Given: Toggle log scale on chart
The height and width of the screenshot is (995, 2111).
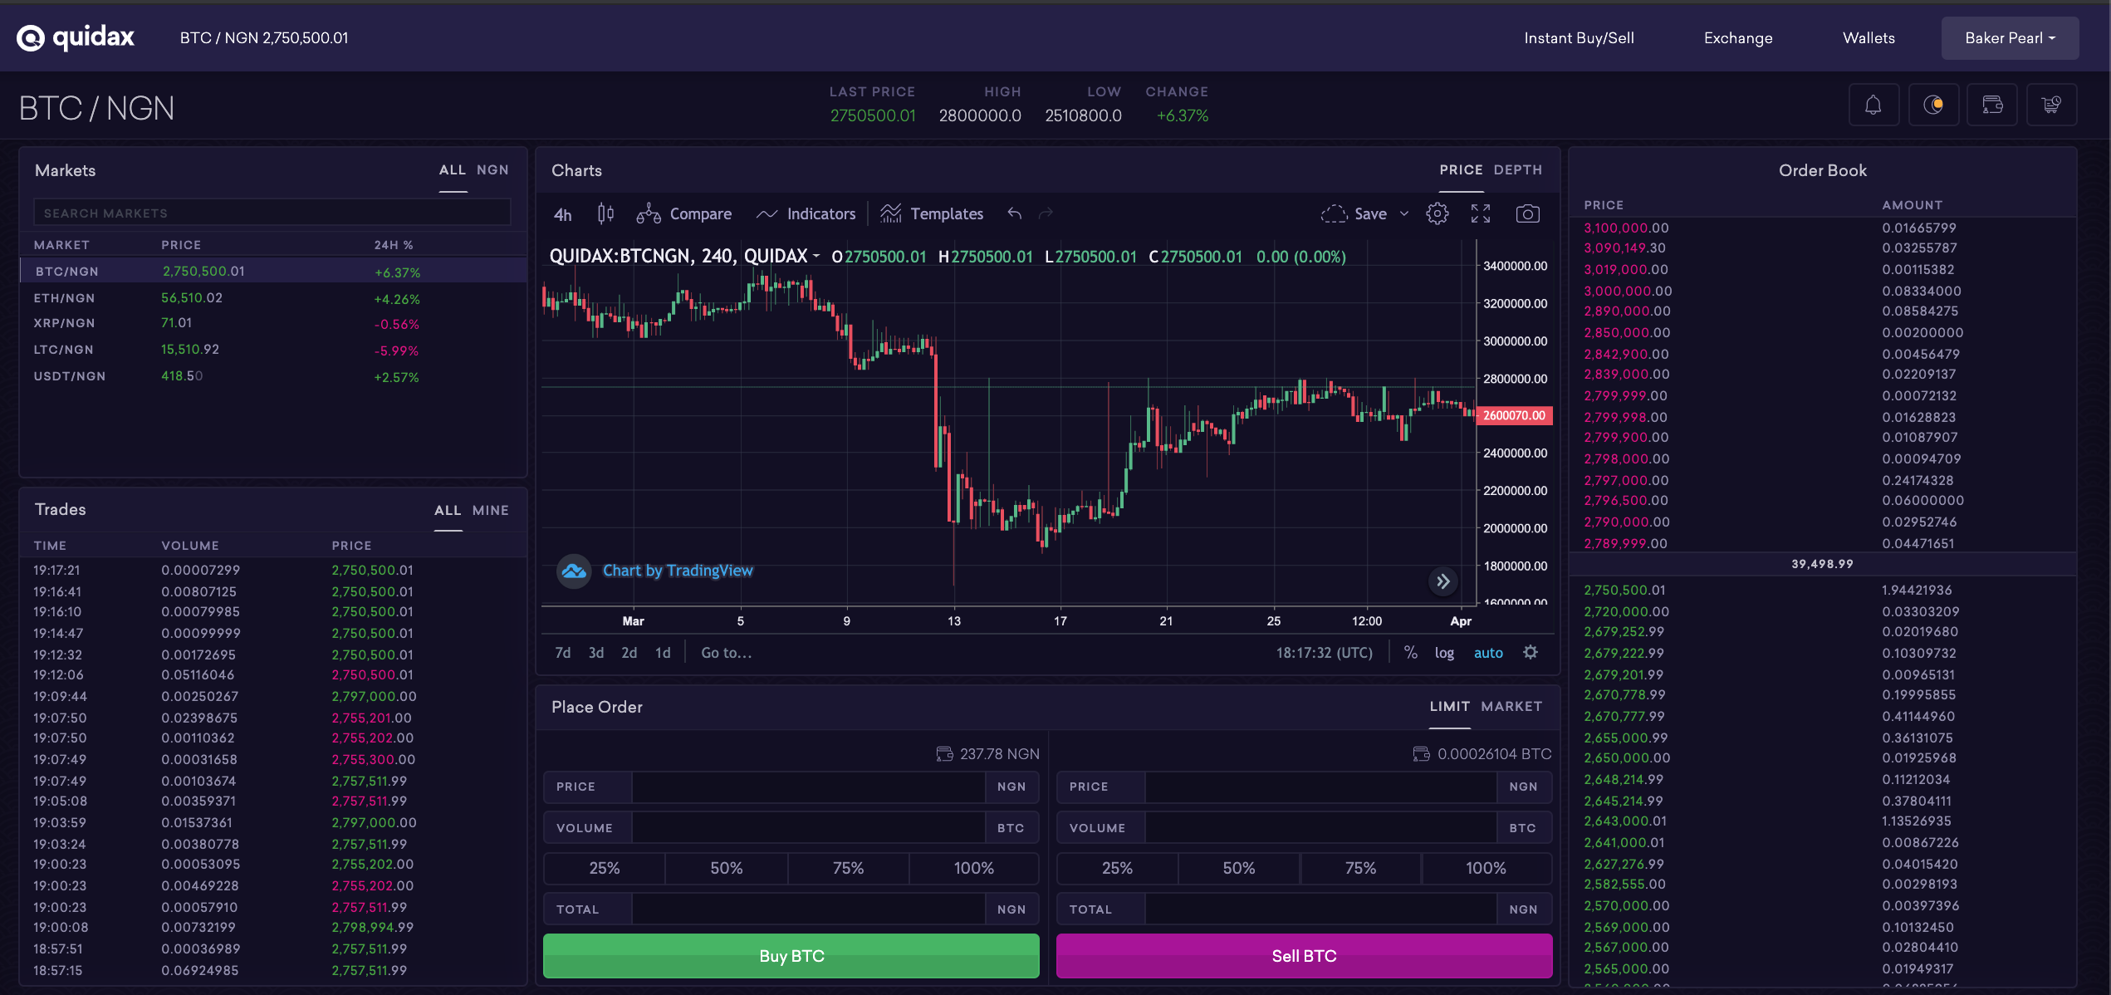Looking at the screenshot, I should click(x=1444, y=653).
